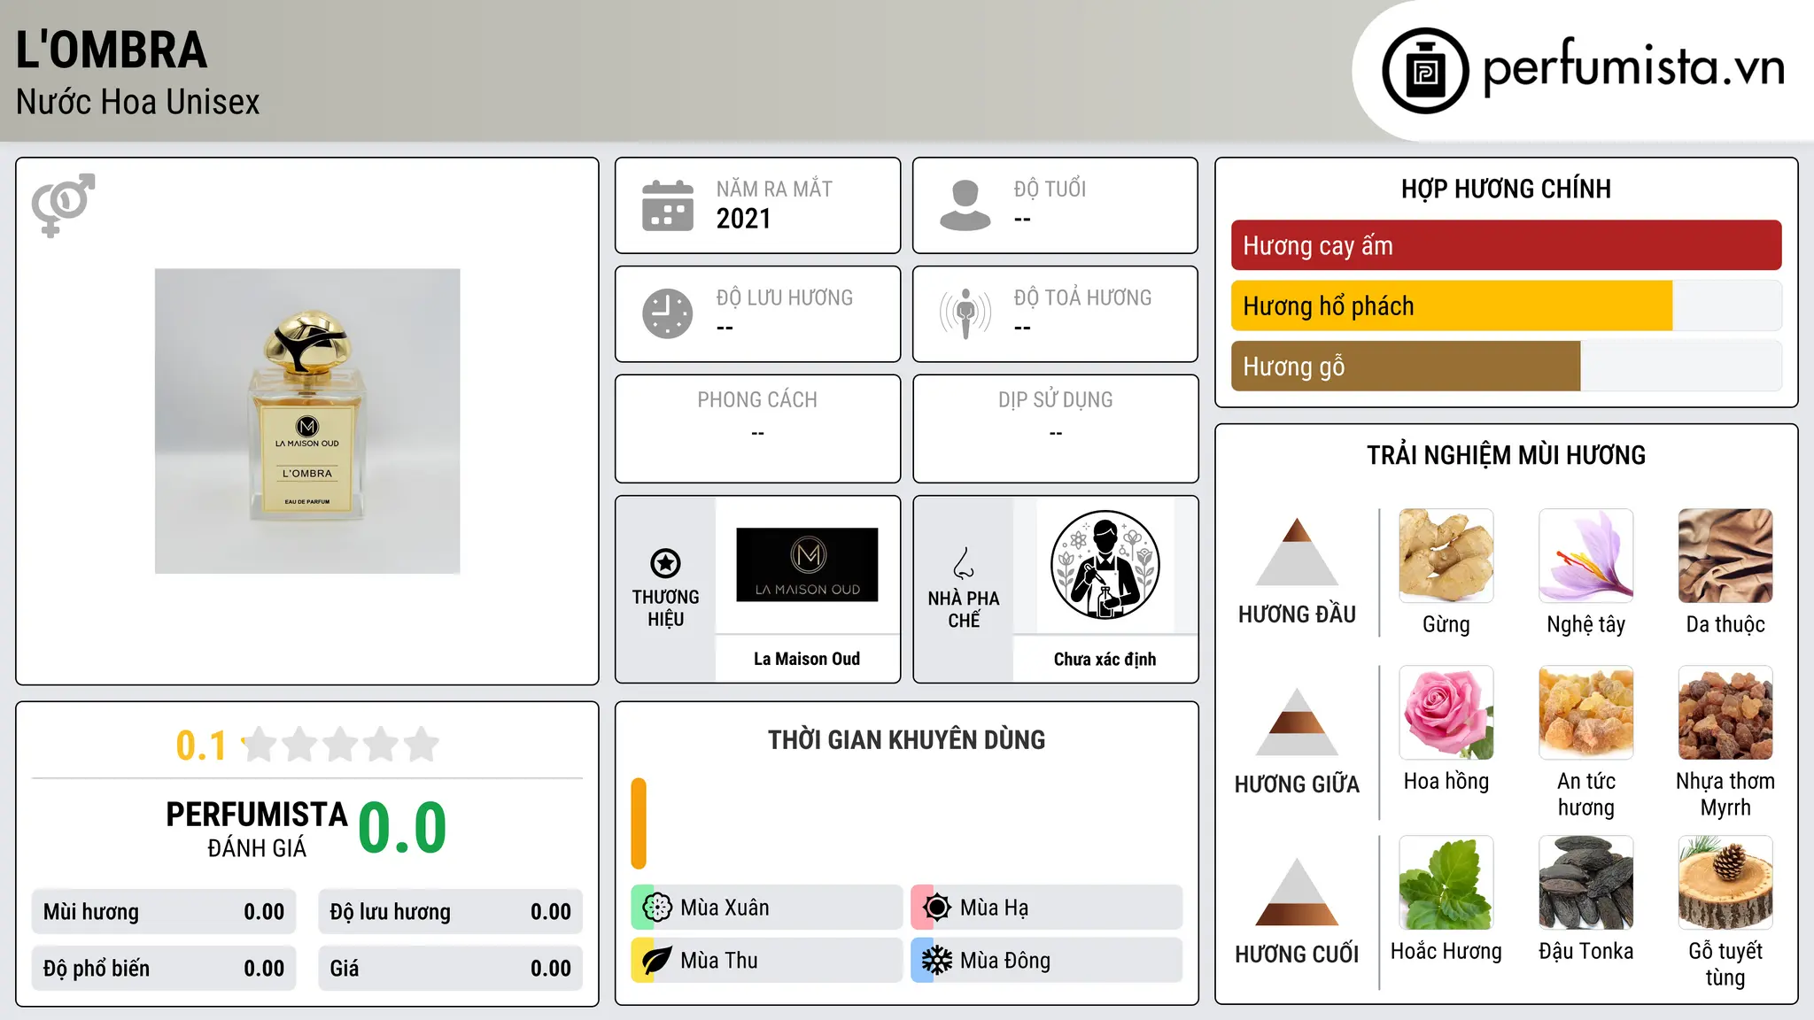Viewport: 1814px width, 1020px height.
Task: Click the fifth star in the rating row
Action: [422, 745]
